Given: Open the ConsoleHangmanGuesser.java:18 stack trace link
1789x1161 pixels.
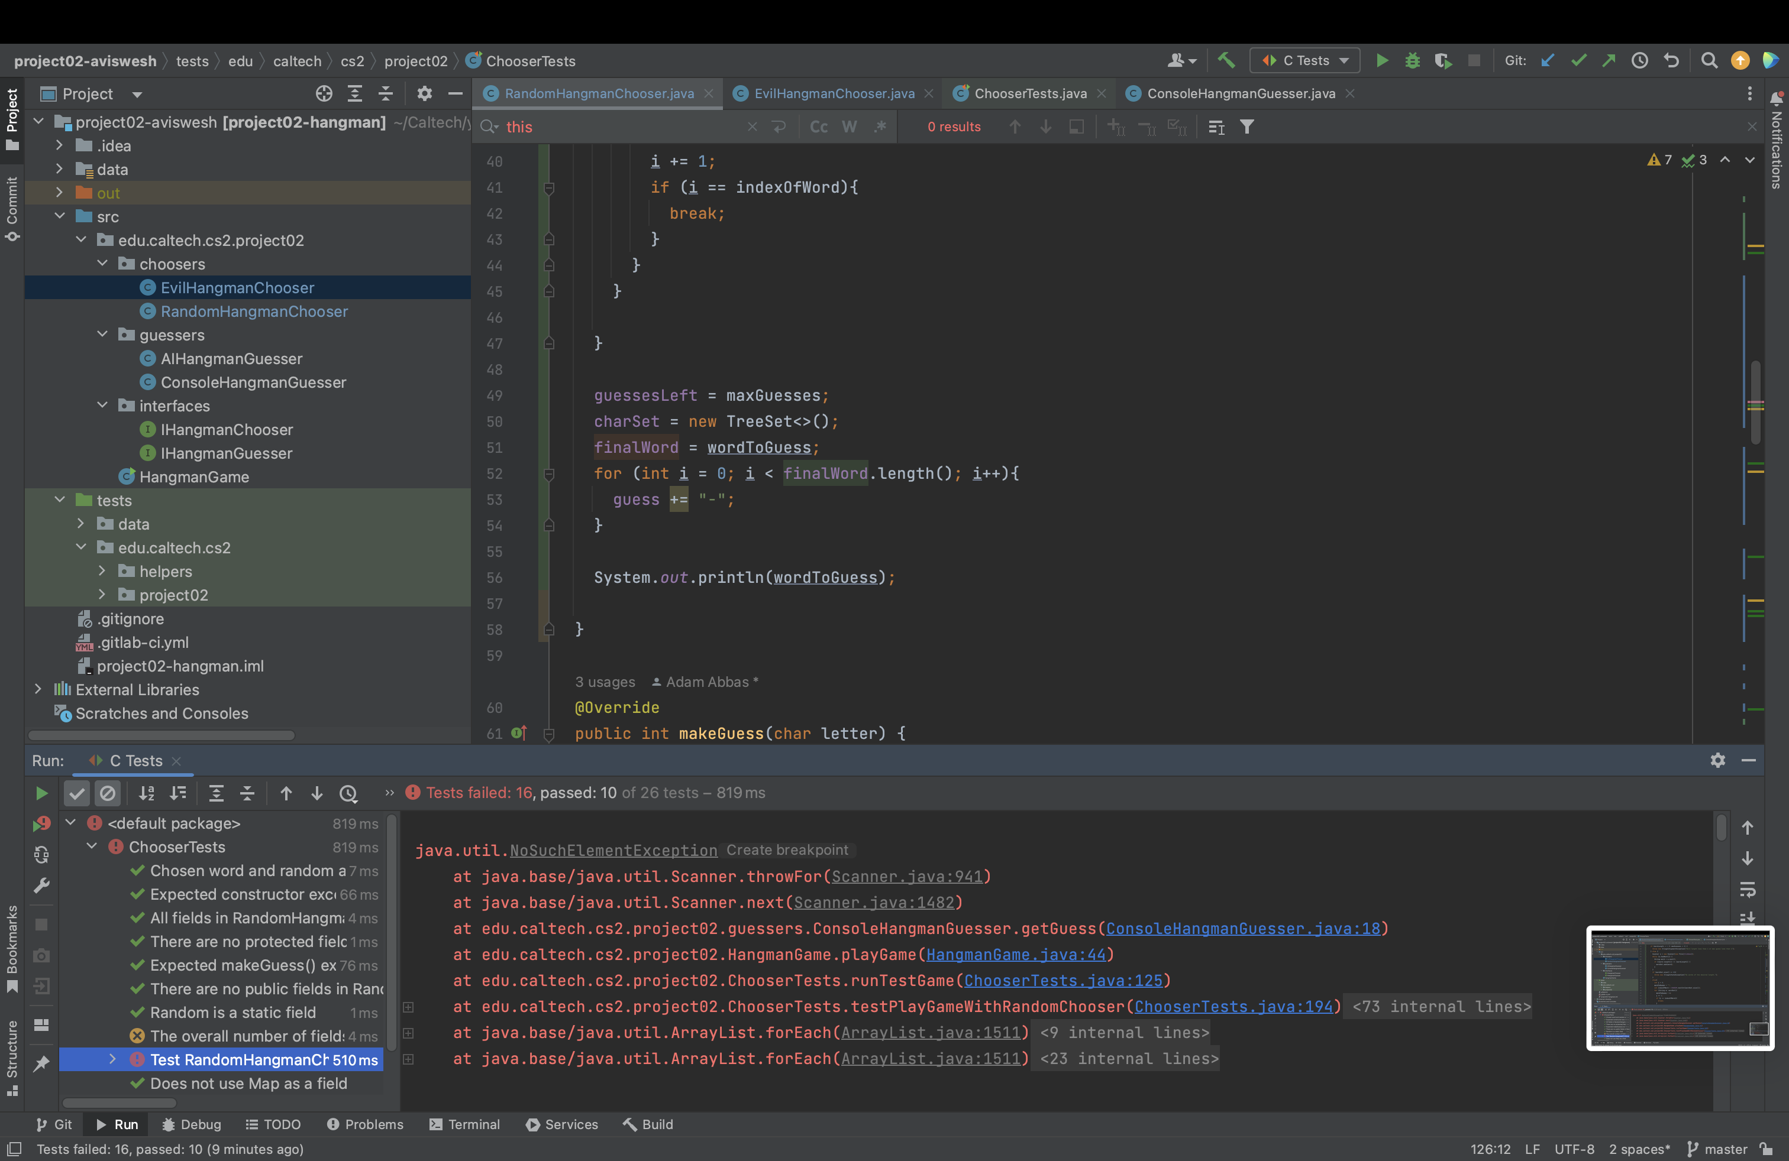Looking at the screenshot, I should [1242, 928].
